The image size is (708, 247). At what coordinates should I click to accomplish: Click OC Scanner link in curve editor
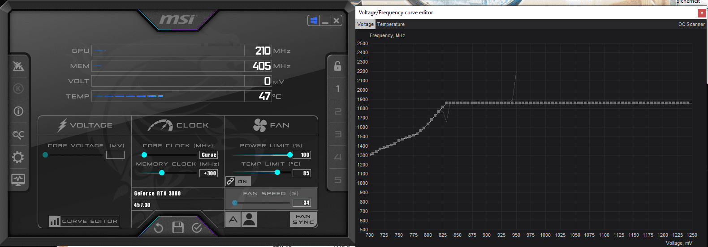click(691, 24)
